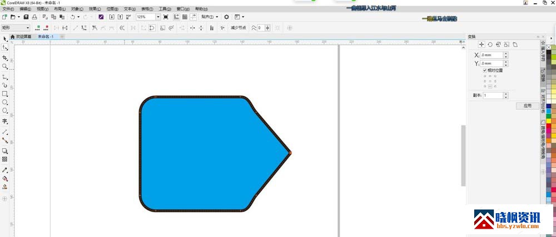Select the Transparency checkerboard tool

click(4, 159)
